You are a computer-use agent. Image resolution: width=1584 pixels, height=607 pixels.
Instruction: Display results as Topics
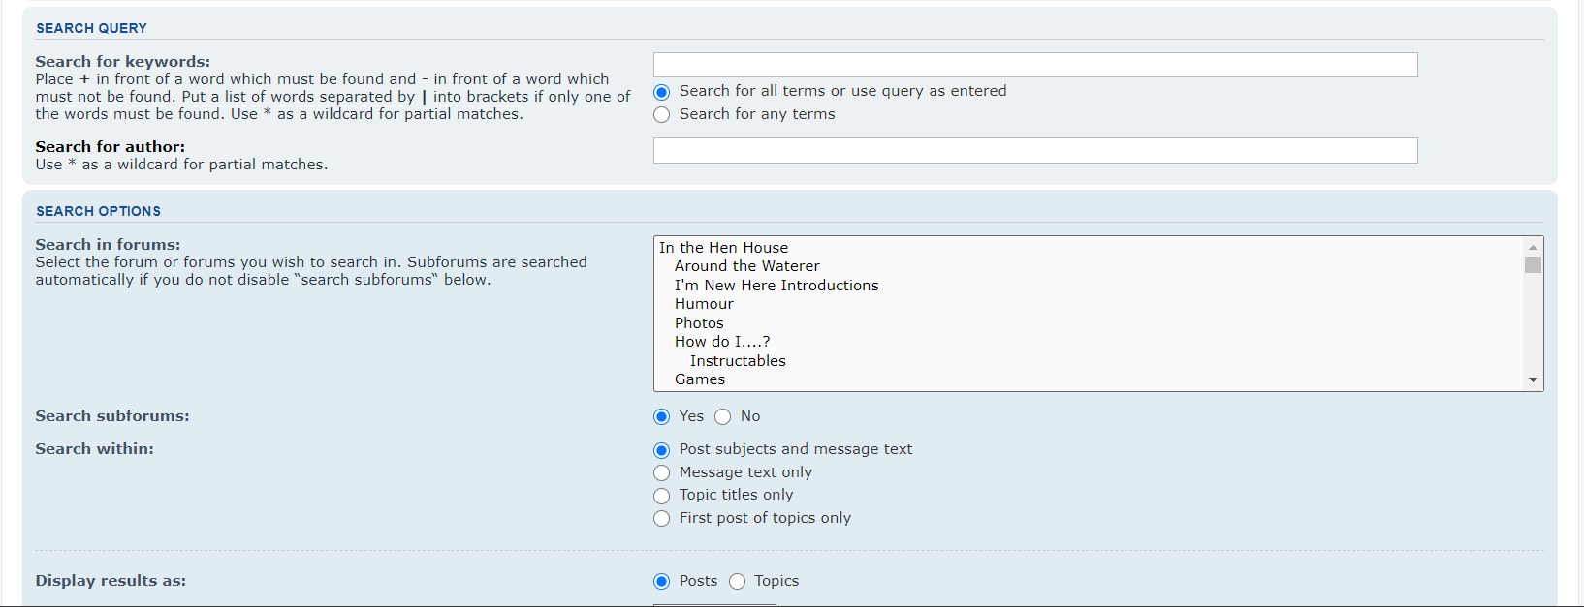click(738, 582)
